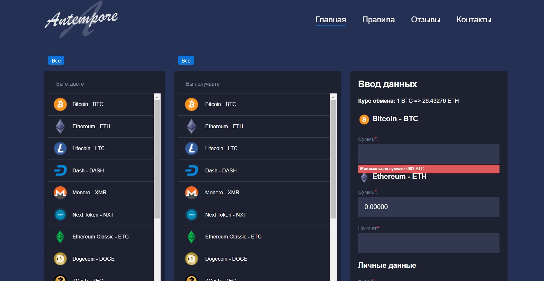Screen dimensions: 544x281
Task: Click the receive list scrollbar up arrow
Action: (x=333, y=97)
